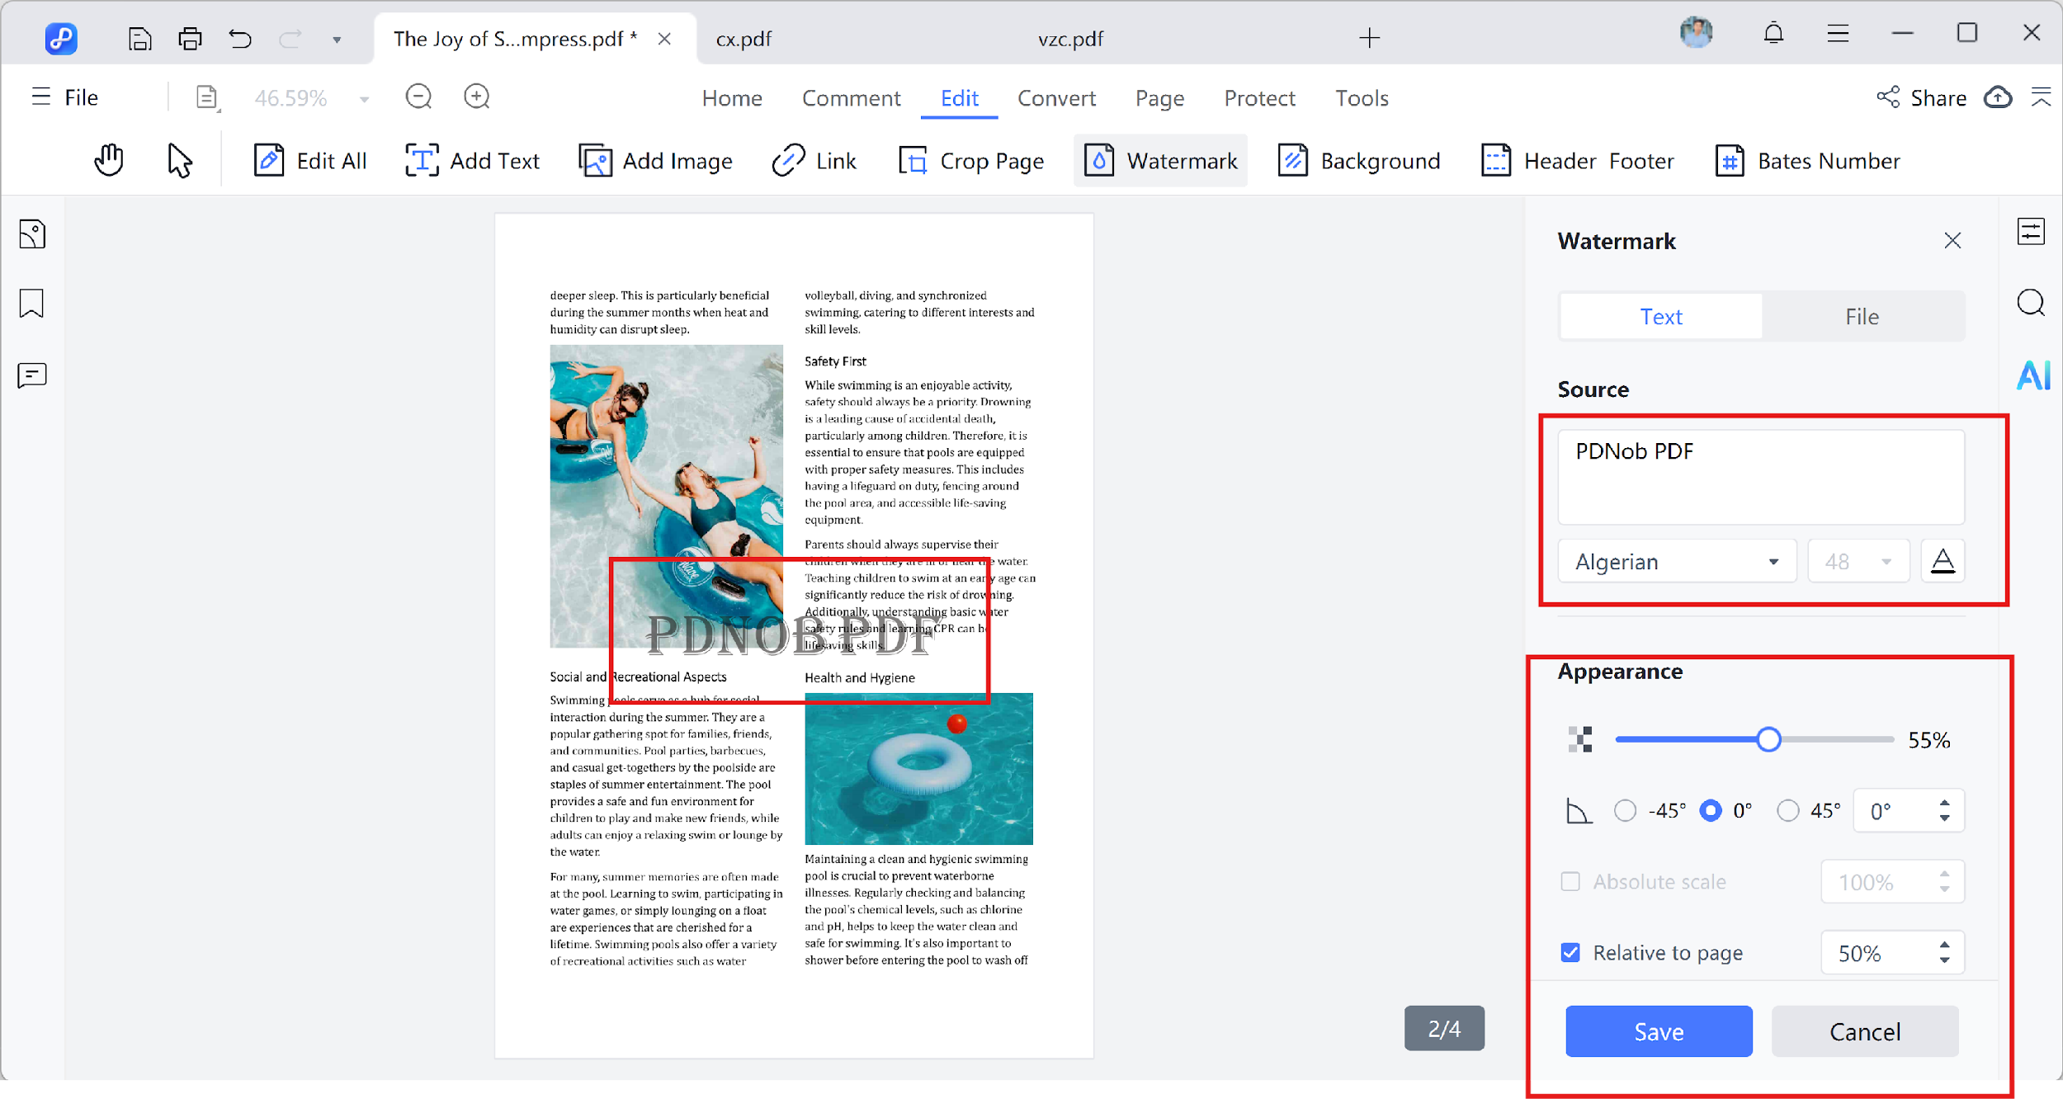Click the font color icon in Watermark panel
The image size is (2063, 1099).
pos(1943,560)
